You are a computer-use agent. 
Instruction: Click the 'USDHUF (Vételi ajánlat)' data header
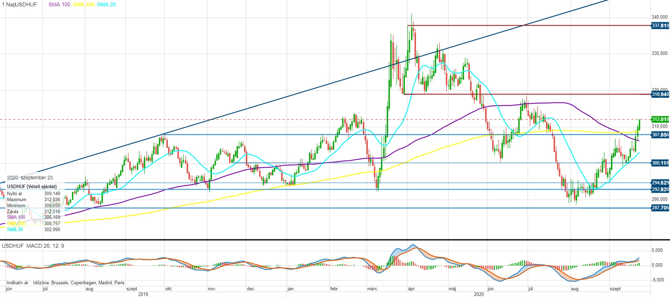tap(32, 187)
